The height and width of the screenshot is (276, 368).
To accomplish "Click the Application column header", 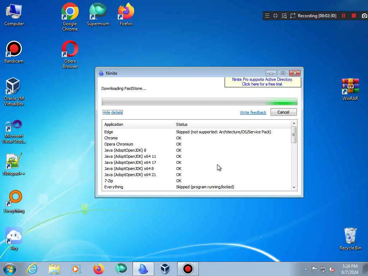I will point(138,124).
